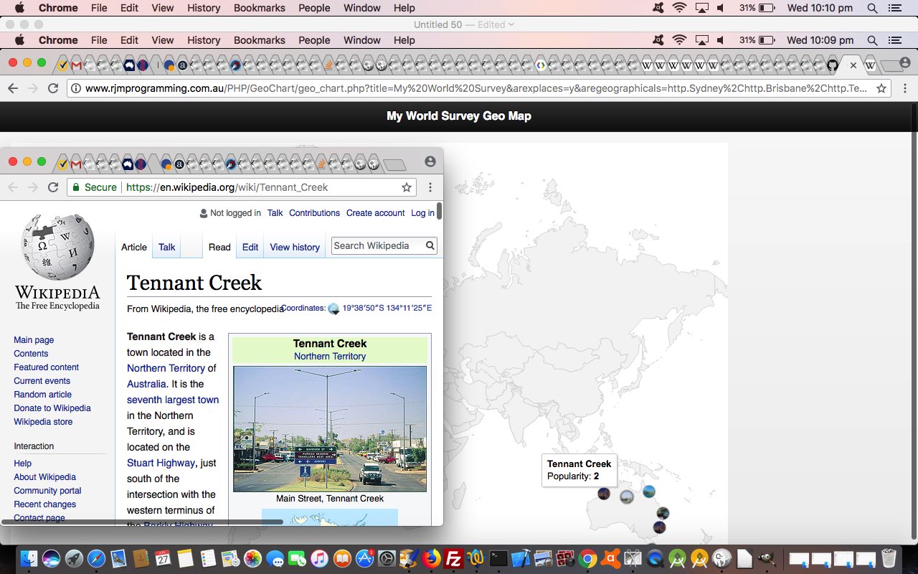Open Calendar icon in the Dock
This screenshot has width=918, height=574.
[x=163, y=558]
